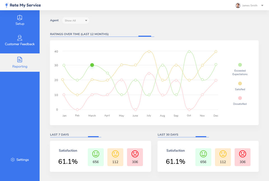The height and width of the screenshot is (181, 269).
Task: Click the Rate My Service title text
Action: (25, 5)
